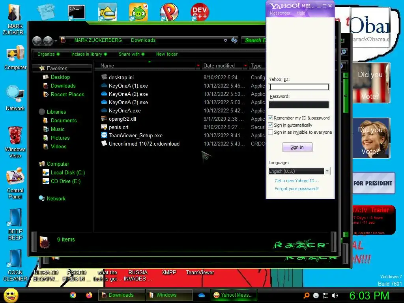This screenshot has width=404, height=303.
Task: Click the Password input field
Action: coord(299,104)
